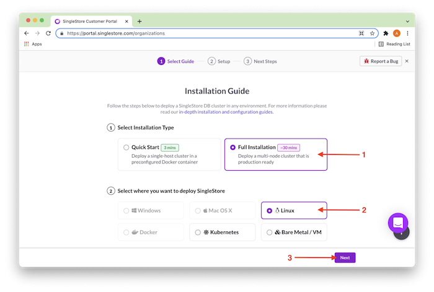The height and width of the screenshot is (292, 434).
Task: Reload the page with the refresh icon
Action: pos(48,33)
